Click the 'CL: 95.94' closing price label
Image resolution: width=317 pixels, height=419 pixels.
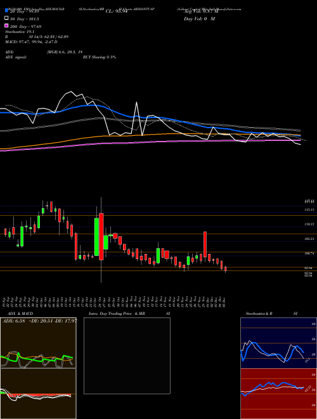pos(117,11)
